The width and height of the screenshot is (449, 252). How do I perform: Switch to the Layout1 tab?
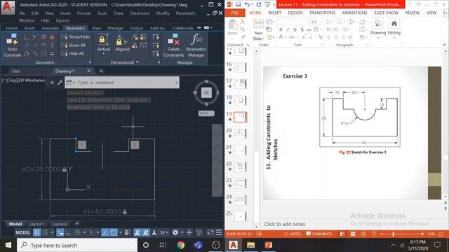(x=37, y=224)
